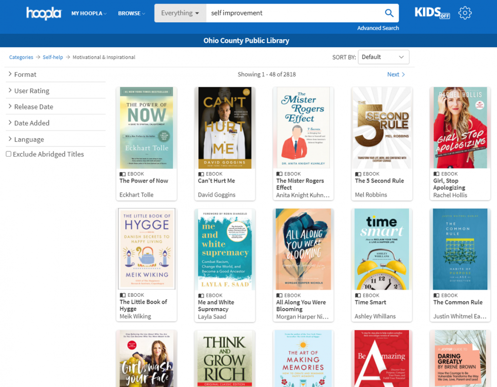Open Can't Hurt Me cover
This screenshot has width=497, height=387.
(x=225, y=128)
